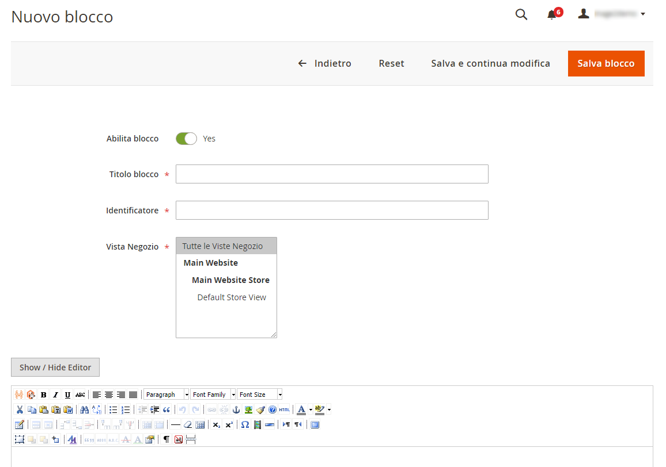Insert non-breaking space character icon
This screenshot has height=467, width=666.
[179, 439]
